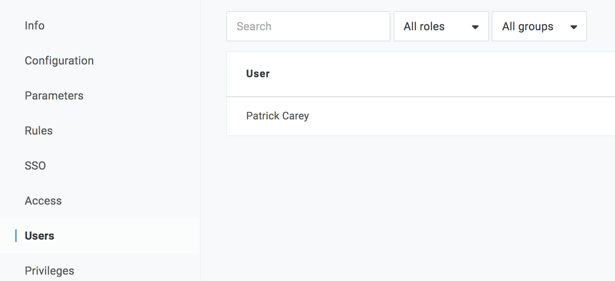Select Parameters in the left sidebar
Screen dimensions: 615x281
[x=54, y=96]
